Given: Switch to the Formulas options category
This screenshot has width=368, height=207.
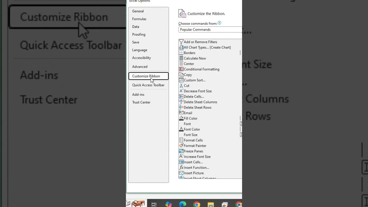Looking at the screenshot, I should [x=148, y=19].
